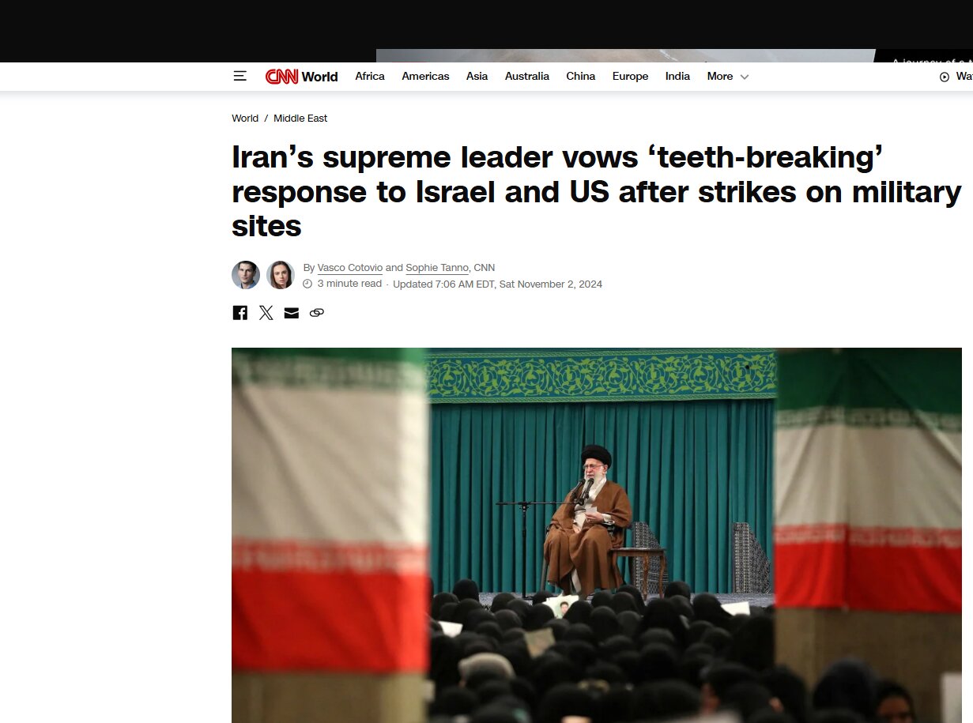Copy article link icon
This screenshot has height=723, width=973.
coord(317,313)
